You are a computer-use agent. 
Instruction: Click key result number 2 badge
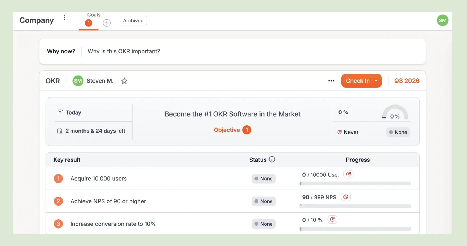click(x=58, y=201)
